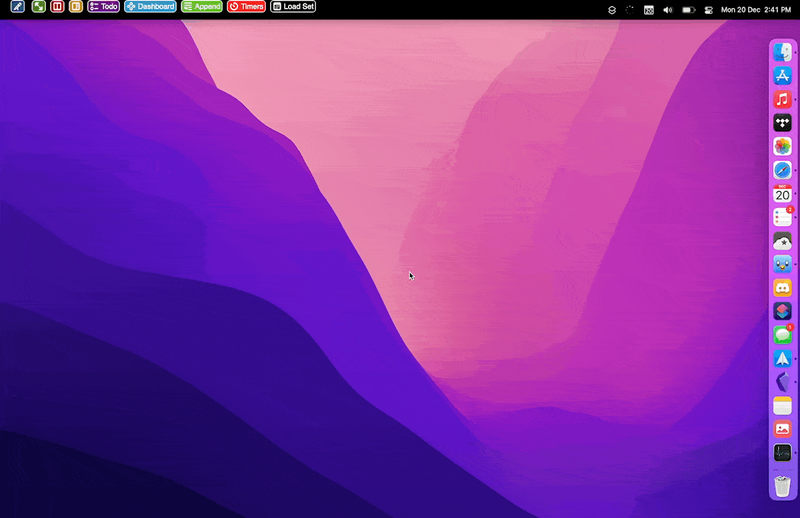Open the Tidal app in the Dock
The image size is (800, 518).
(x=782, y=123)
